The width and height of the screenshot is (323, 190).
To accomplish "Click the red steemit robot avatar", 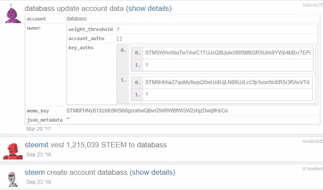I will (x=13, y=151).
